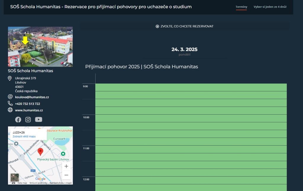
Task: Click the Plavecký bazén Litvínov map marker
Action: tap(63, 154)
